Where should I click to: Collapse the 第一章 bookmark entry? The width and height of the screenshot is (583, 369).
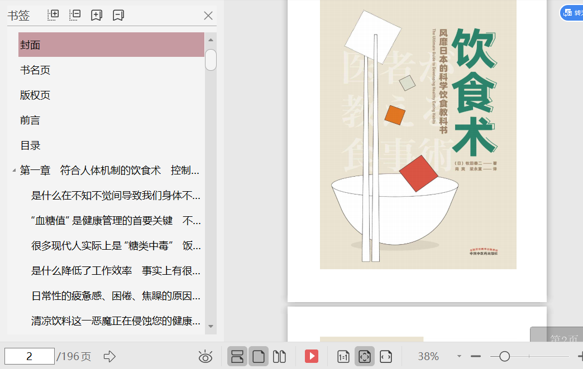tap(14, 171)
